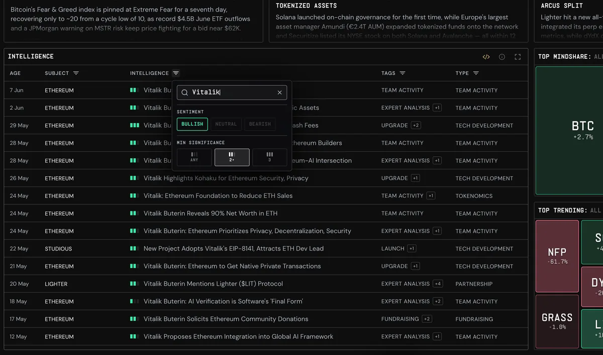Image resolution: width=603 pixels, height=355 pixels.
Task: Sort by the Age column header
Action: [x=16, y=73]
